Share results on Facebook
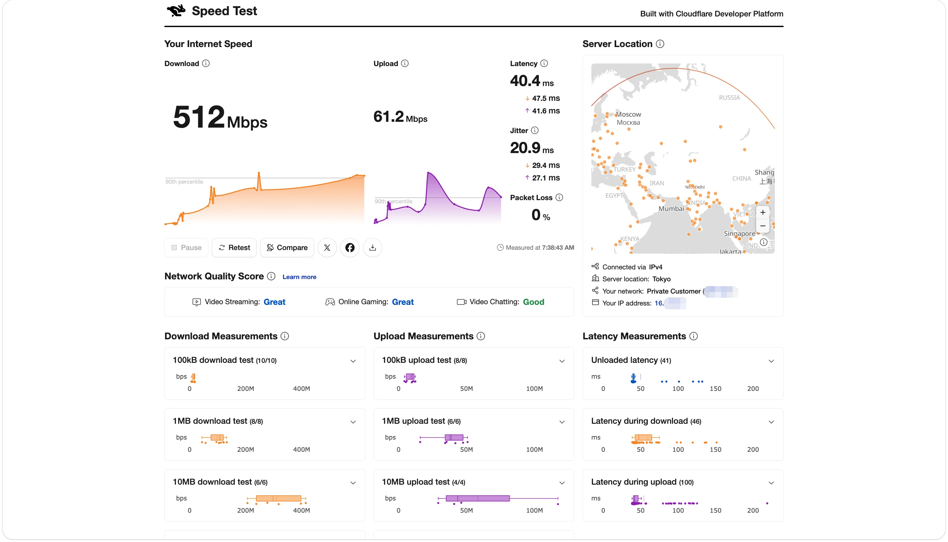Image resolution: width=948 pixels, height=542 pixels. (x=350, y=247)
